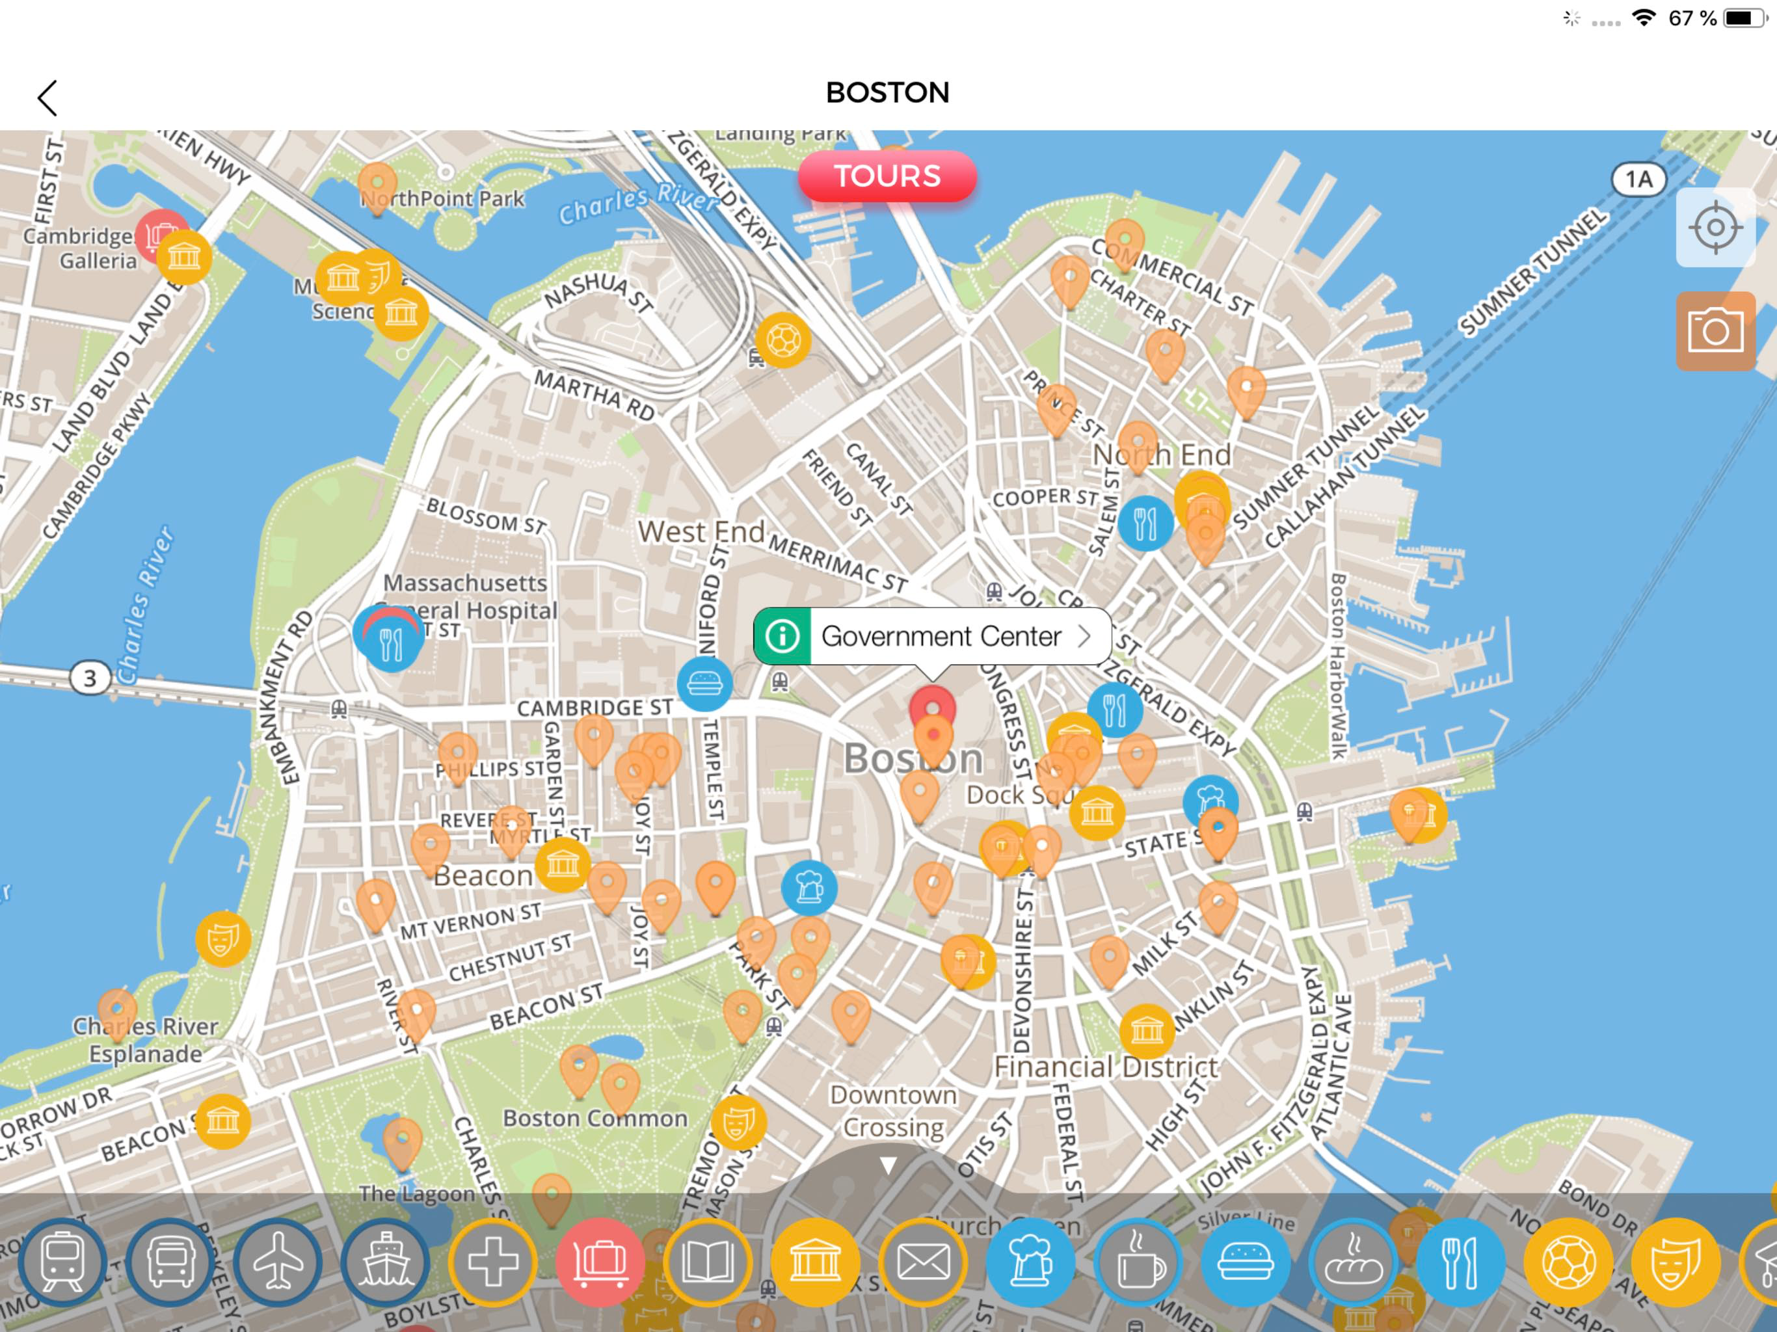Toggle the restaurants fork-and-knife filter

tap(1462, 1262)
